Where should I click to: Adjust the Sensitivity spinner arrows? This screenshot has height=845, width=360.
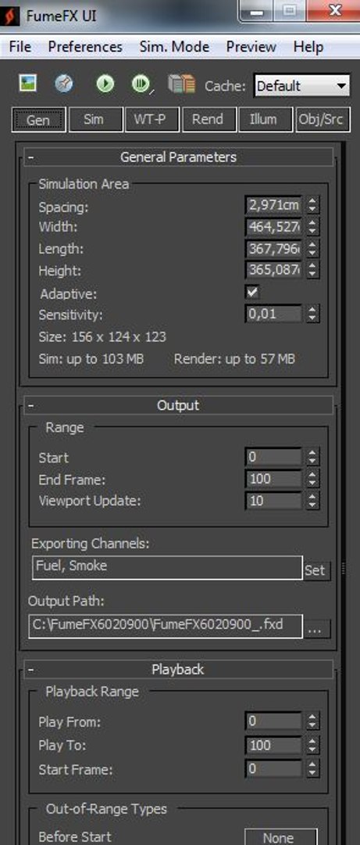pos(312,314)
